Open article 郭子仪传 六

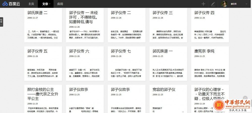(x=79, y=51)
